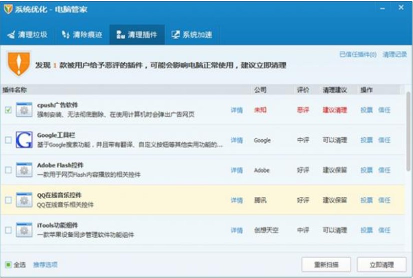
Task: Open 详情 for Google工具栏
Action: click(236, 140)
